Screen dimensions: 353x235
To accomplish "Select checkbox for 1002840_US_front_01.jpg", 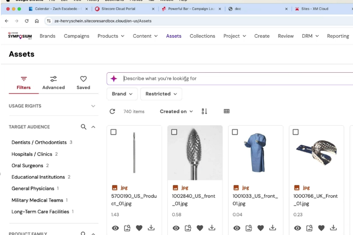I will point(174,132).
